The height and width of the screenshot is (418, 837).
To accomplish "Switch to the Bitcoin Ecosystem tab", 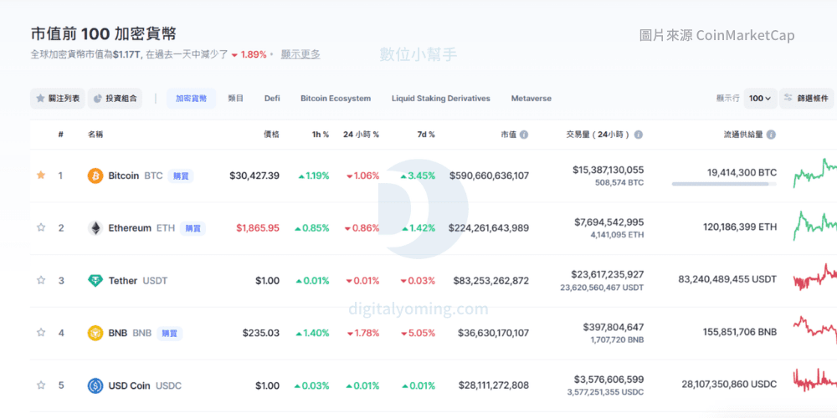I will pyautogui.click(x=336, y=99).
